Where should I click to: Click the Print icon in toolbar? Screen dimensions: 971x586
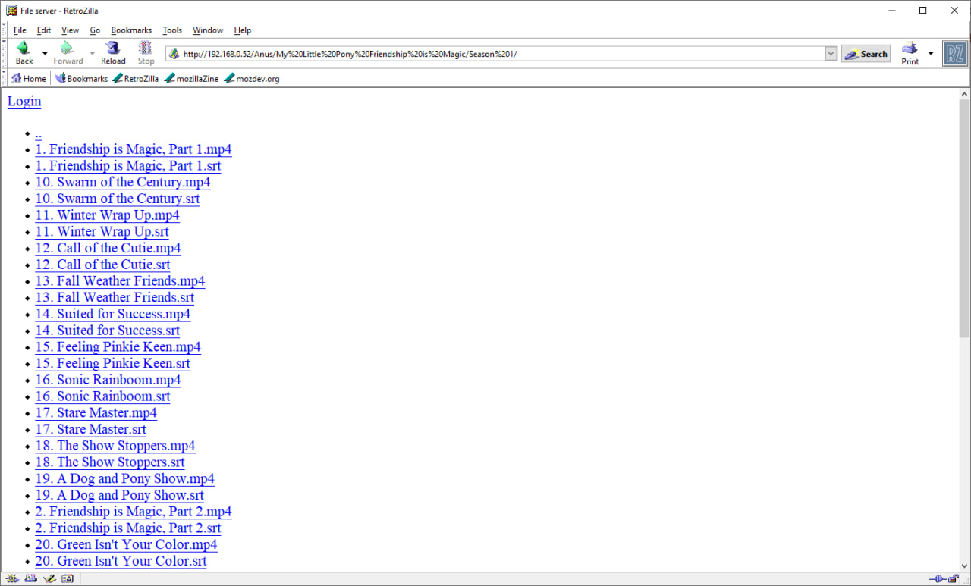coord(910,48)
